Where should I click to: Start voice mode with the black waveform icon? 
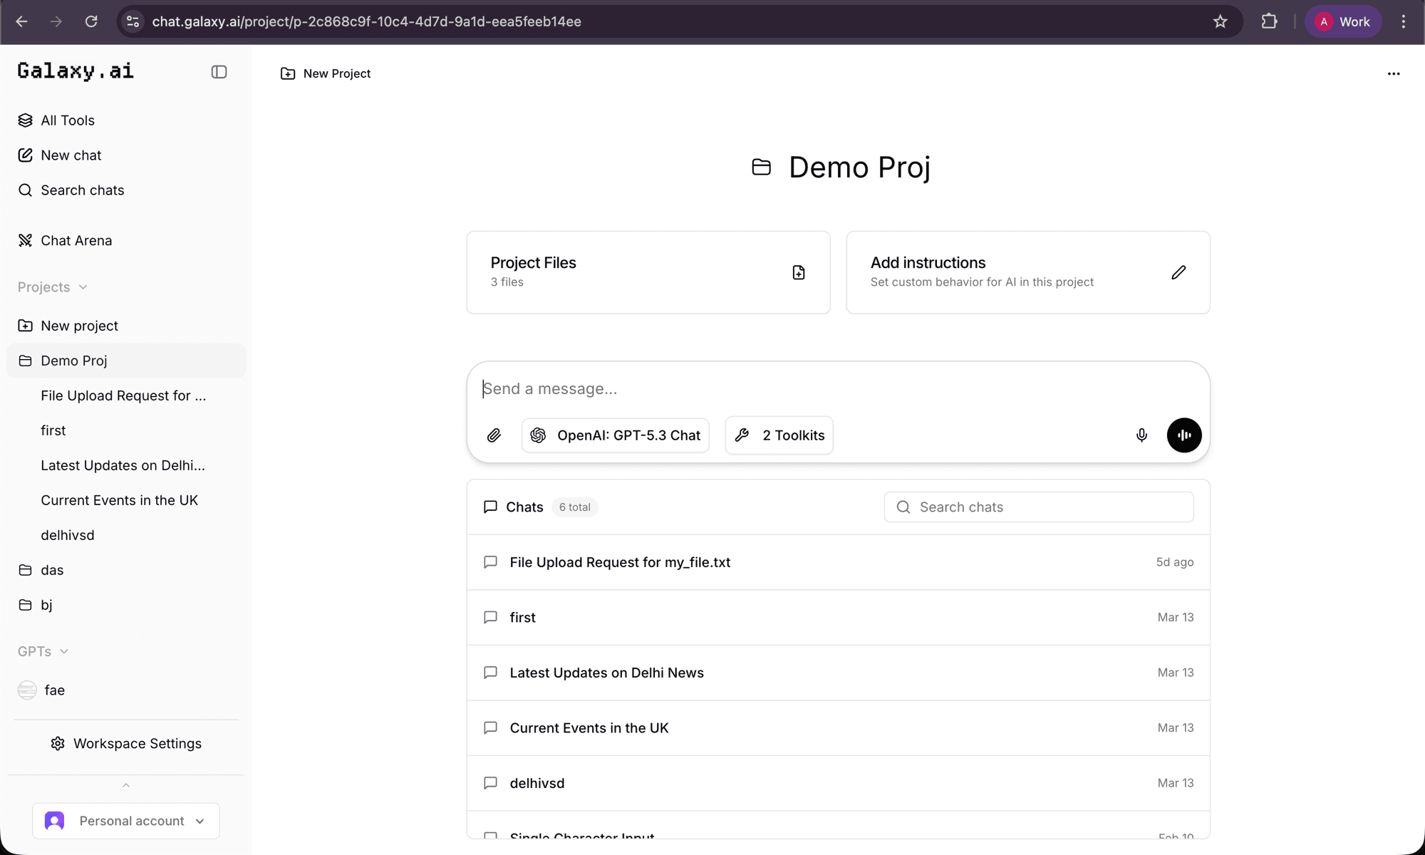[x=1183, y=435]
